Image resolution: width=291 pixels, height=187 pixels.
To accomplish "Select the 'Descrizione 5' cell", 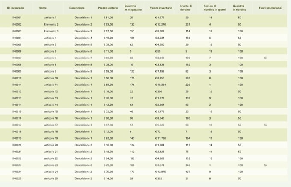I will point(83,45).
